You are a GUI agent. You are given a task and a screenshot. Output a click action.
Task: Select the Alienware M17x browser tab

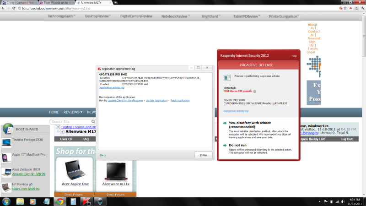[94, 3]
